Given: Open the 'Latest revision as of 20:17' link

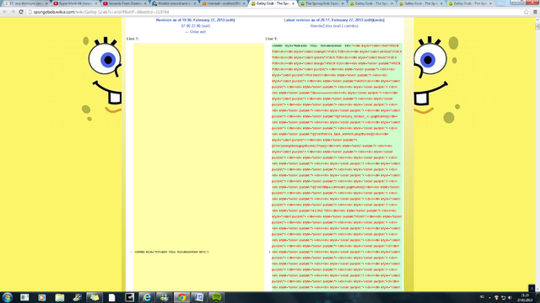Looking at the screenshot, I should 323,20.
